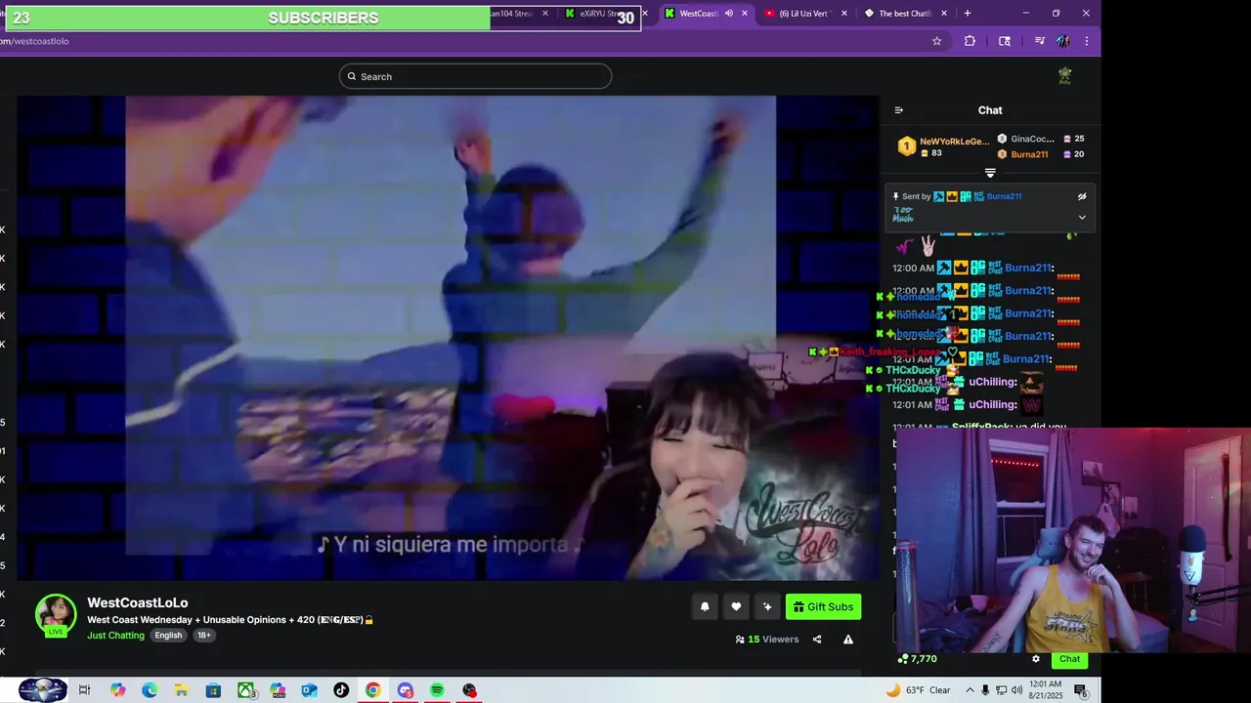Click the 18+ tag
The height and width of the screenshot is (703, 1251).
[x=203, y=635]
